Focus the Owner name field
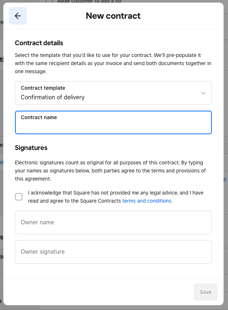Screen dimensions: 228x310 coord(113,222)
